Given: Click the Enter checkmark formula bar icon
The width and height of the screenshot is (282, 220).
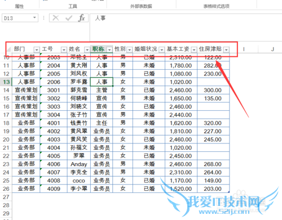Looking at the screenshot, I should (69, 18).
